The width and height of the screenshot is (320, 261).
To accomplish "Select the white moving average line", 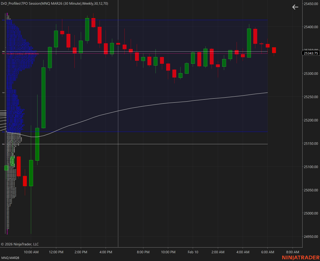I will click(168, 103).
